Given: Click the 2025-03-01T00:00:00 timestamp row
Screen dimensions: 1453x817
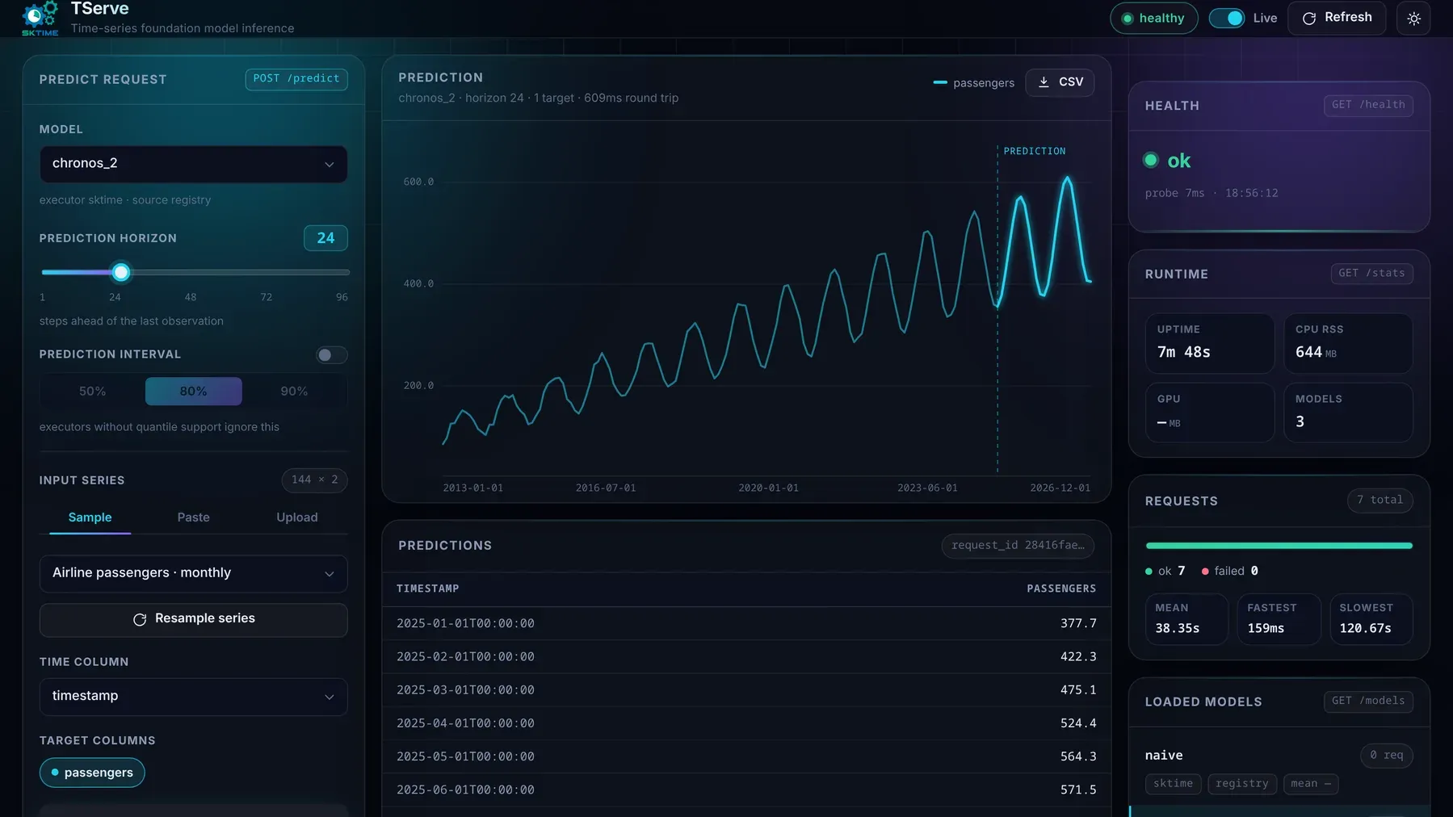Looking at the screenshot, I should point(745,690).
